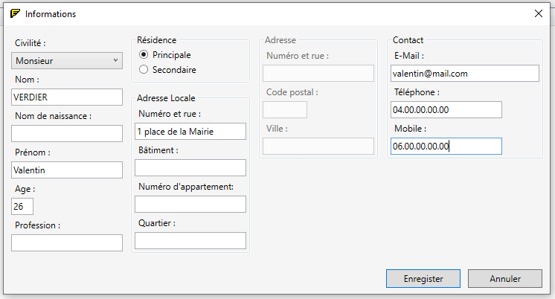Click the E-Mail field with valentin@mail.com
This screenshot has height=299, width=555.
[x=464, y=74]
